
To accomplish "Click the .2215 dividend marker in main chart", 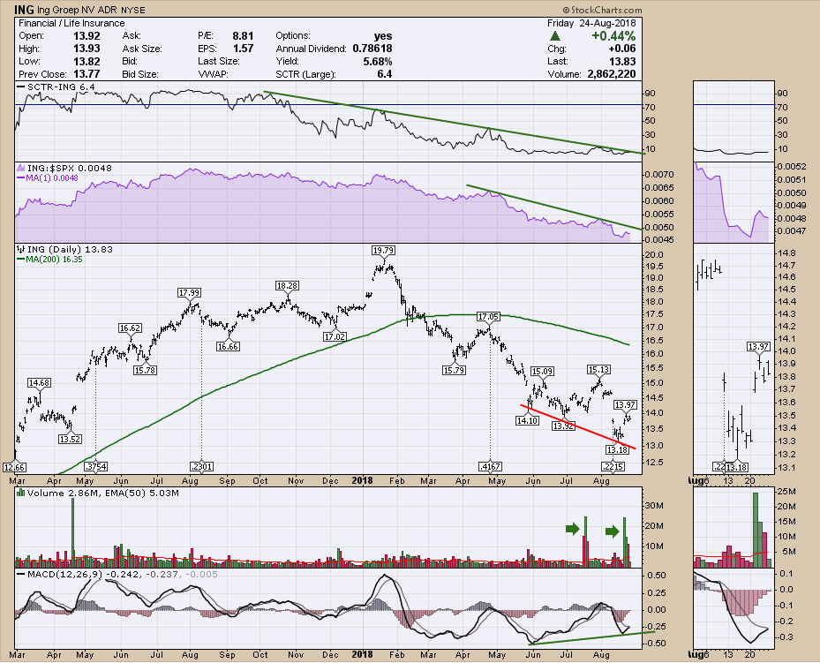I will click(x=613, y=466).
